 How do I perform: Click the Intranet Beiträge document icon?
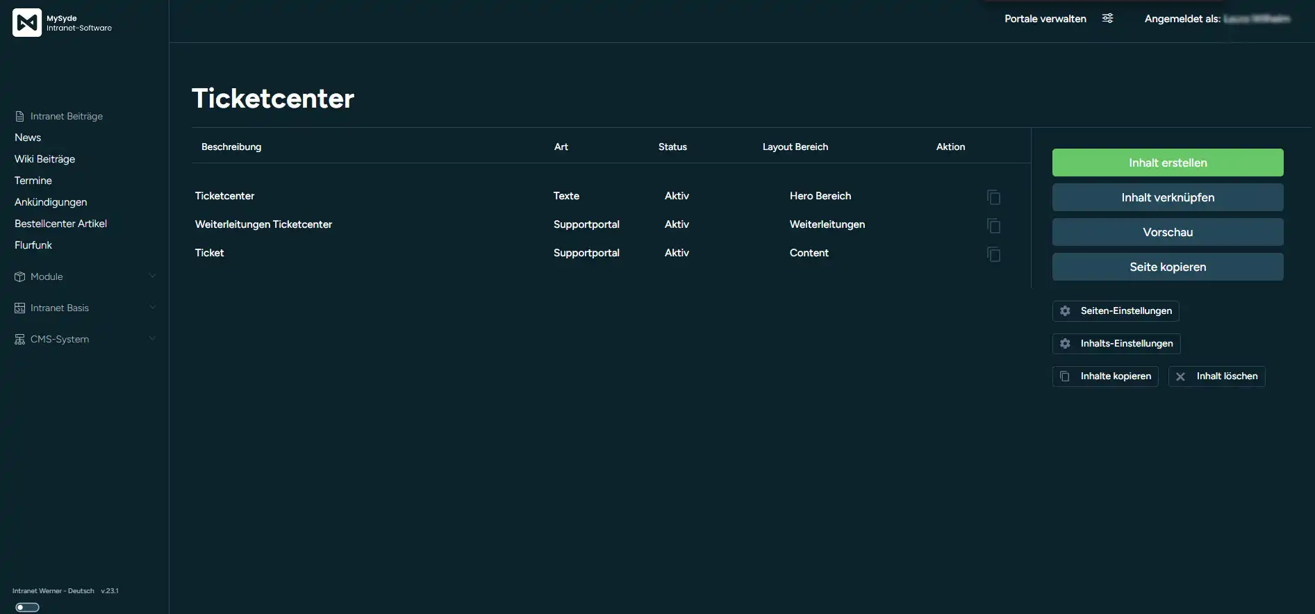point(19,116)
